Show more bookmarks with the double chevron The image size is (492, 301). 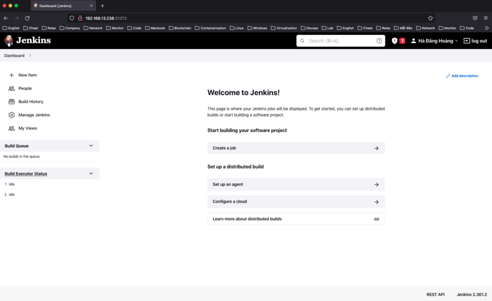[x=487, y=28]
